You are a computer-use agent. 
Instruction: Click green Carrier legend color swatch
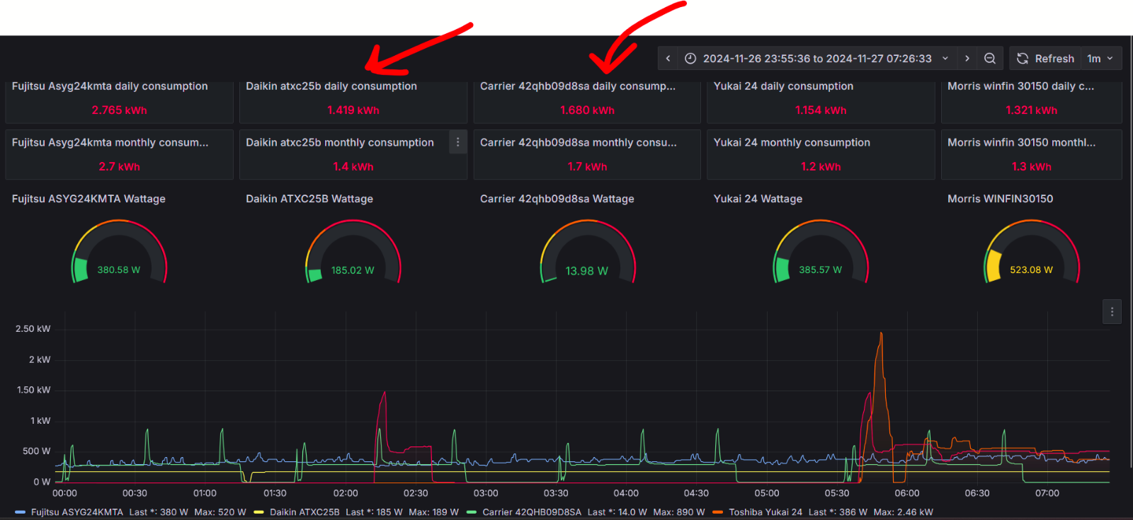point(472,512)
